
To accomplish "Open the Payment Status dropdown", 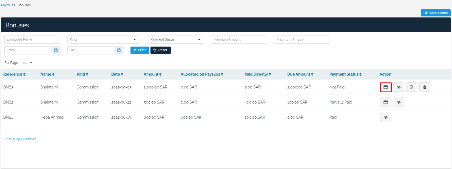I will [x=176, y=39].
